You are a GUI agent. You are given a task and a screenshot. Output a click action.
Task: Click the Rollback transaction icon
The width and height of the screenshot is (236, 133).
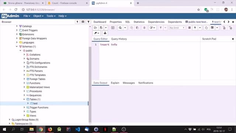(x=230, y=28)
